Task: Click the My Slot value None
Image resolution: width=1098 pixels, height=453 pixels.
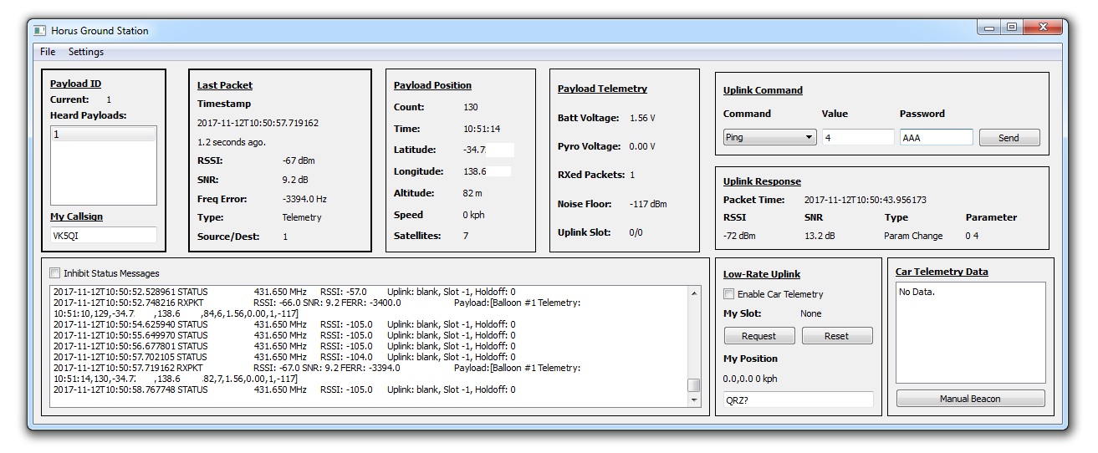Action: point(810,313)
